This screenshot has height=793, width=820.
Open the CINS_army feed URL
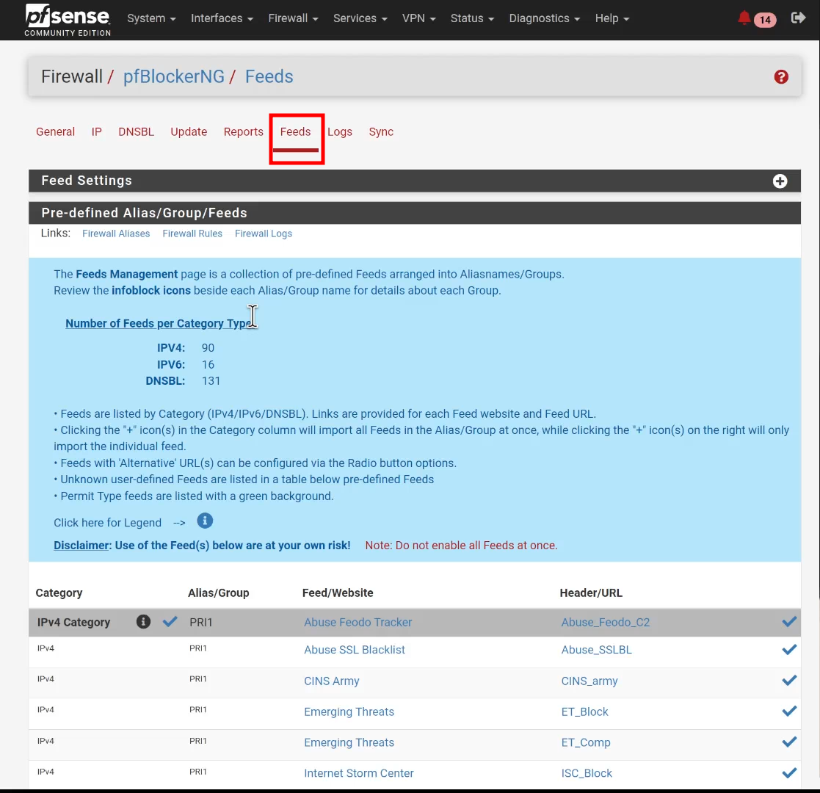pos(589,681)
